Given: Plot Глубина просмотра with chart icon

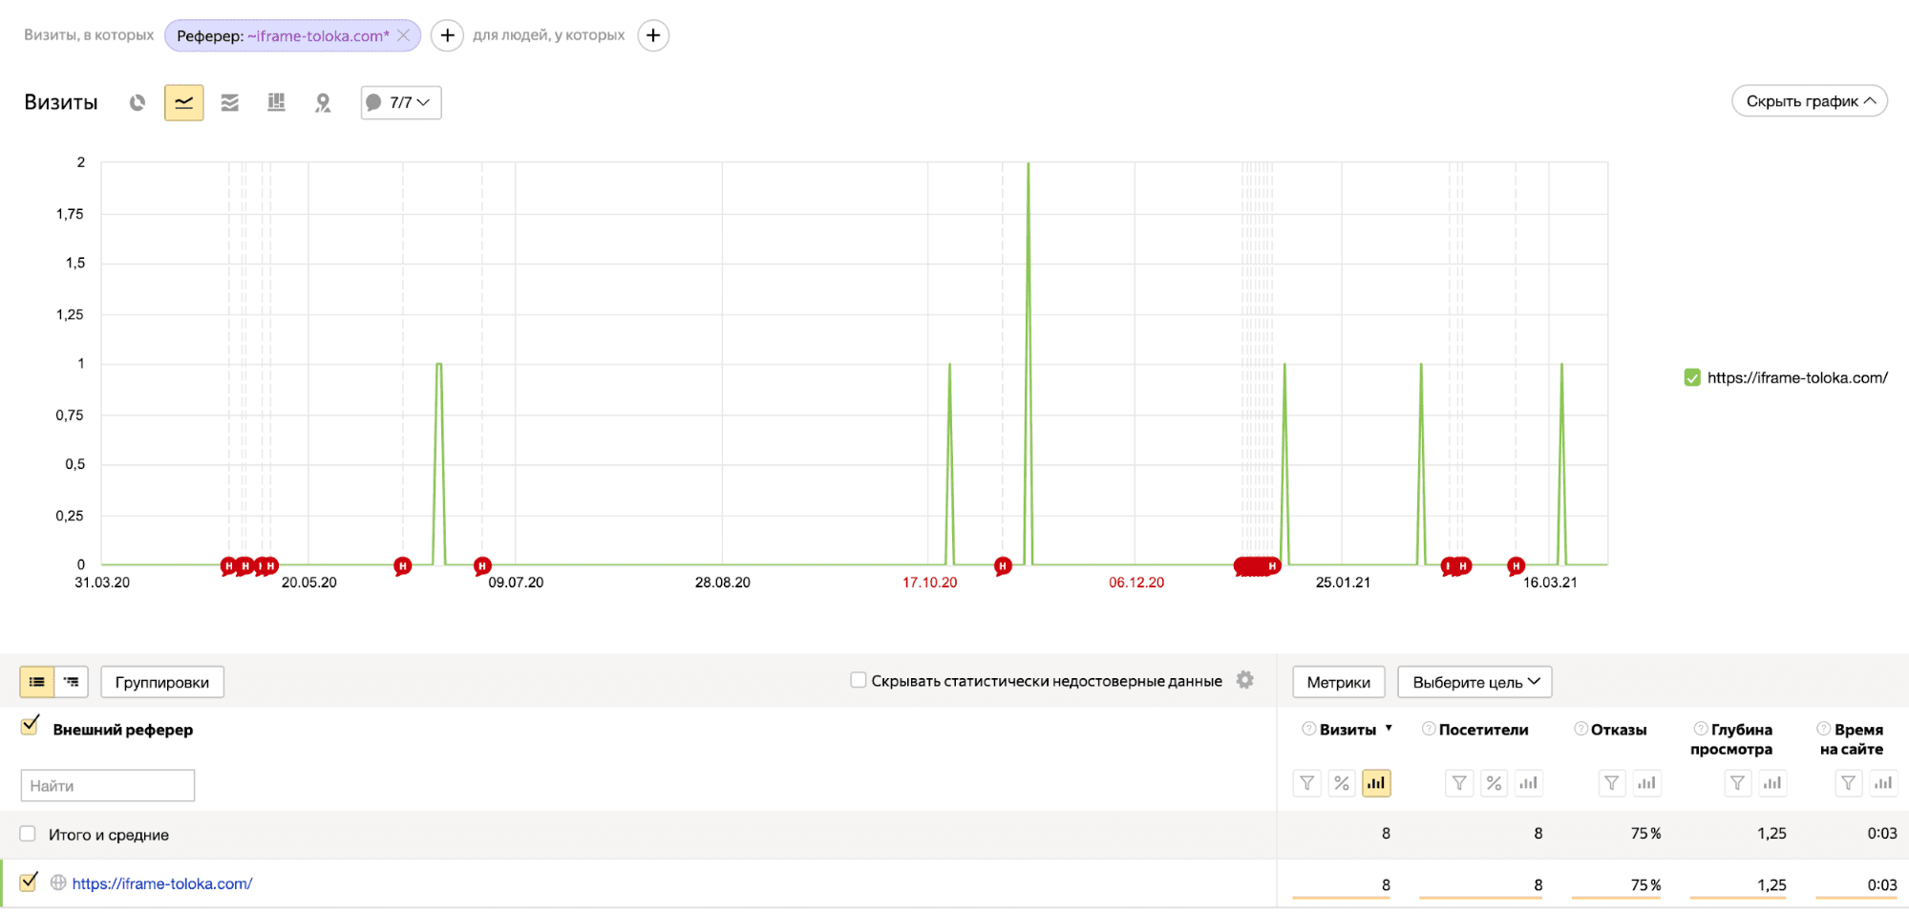Looking at the screenshot, I should pos(1772,783).
